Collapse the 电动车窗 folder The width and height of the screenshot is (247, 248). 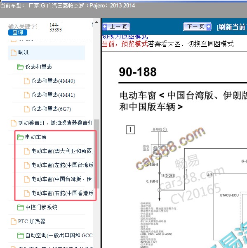point(36,137)
